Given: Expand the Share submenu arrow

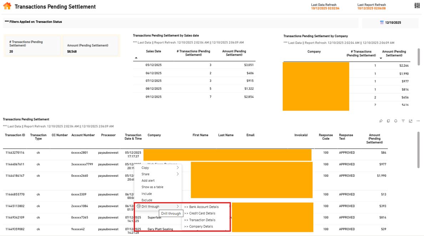Looking at the screenshot, I should pos(178,174).
